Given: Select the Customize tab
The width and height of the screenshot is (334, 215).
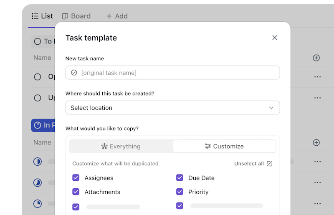Looking at the screenshot, I should (x=224, y=146).
